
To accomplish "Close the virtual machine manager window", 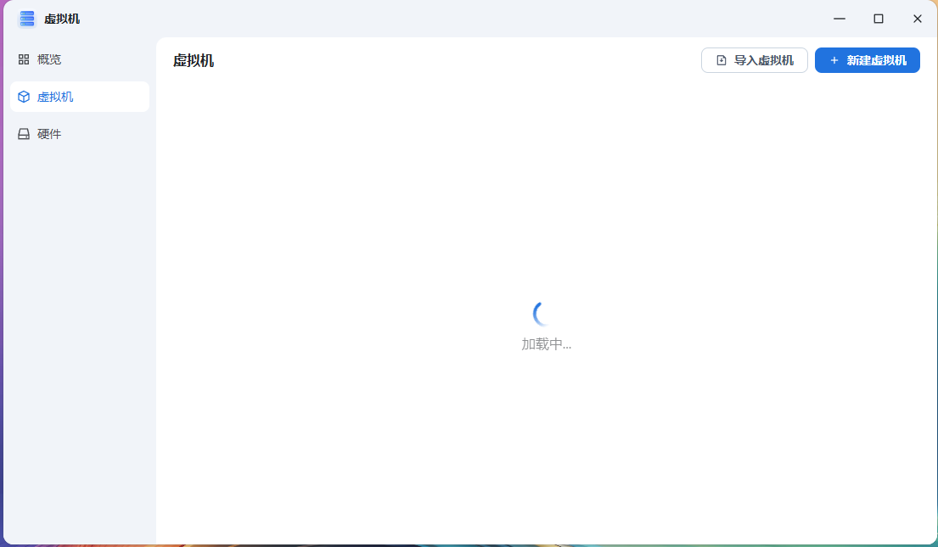I will pos(917,18).
